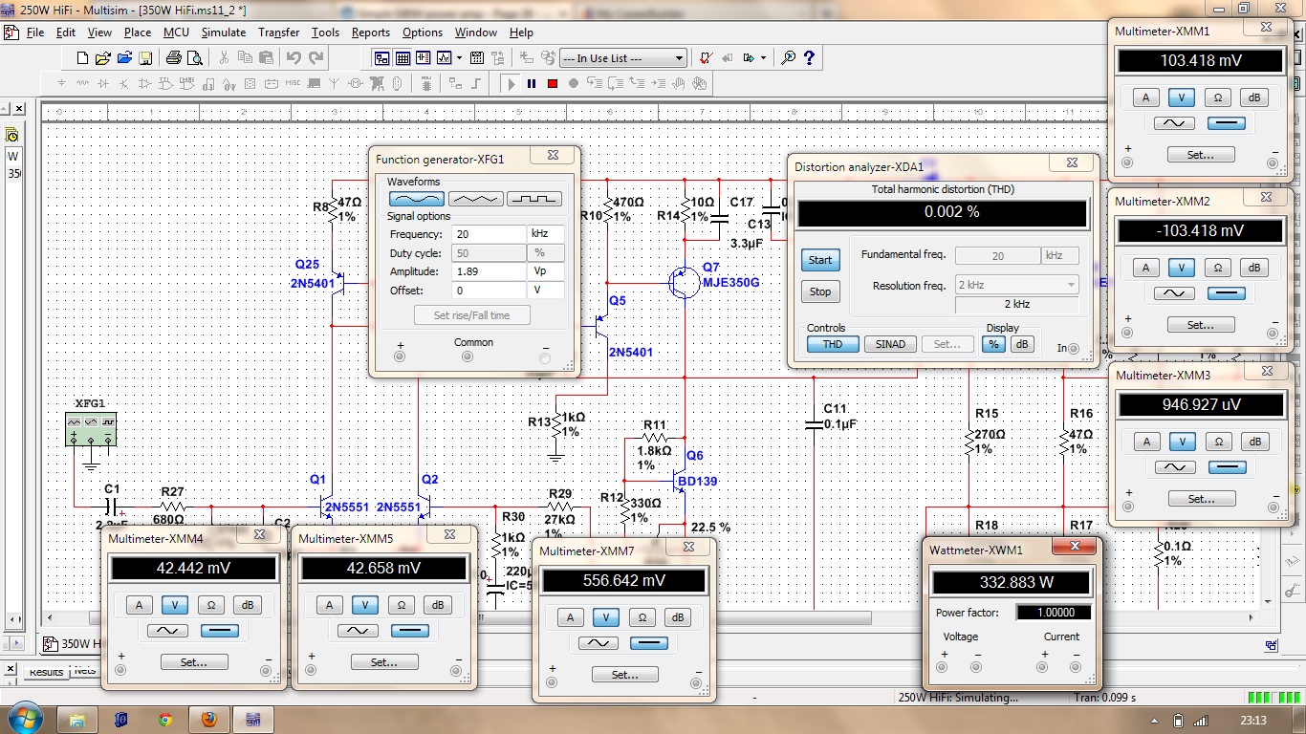
Task: Open the Reports menu
Action: coord(371,32)
